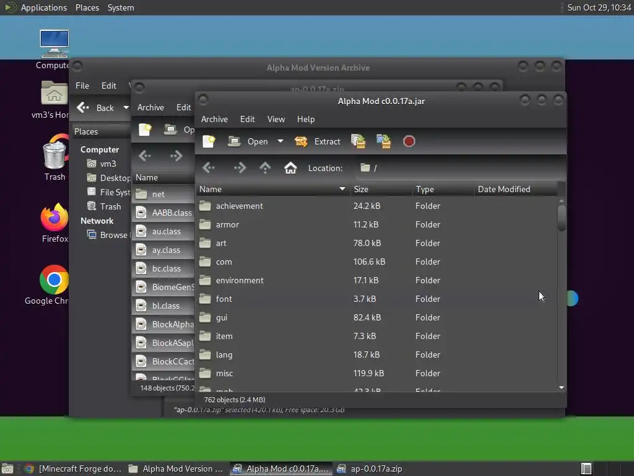
Task: Open vm3 home in Places sidebar
Action: tap(102, 164)
